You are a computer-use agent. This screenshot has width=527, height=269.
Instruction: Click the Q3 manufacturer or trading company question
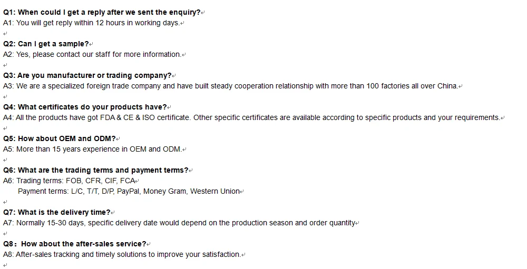87,75
